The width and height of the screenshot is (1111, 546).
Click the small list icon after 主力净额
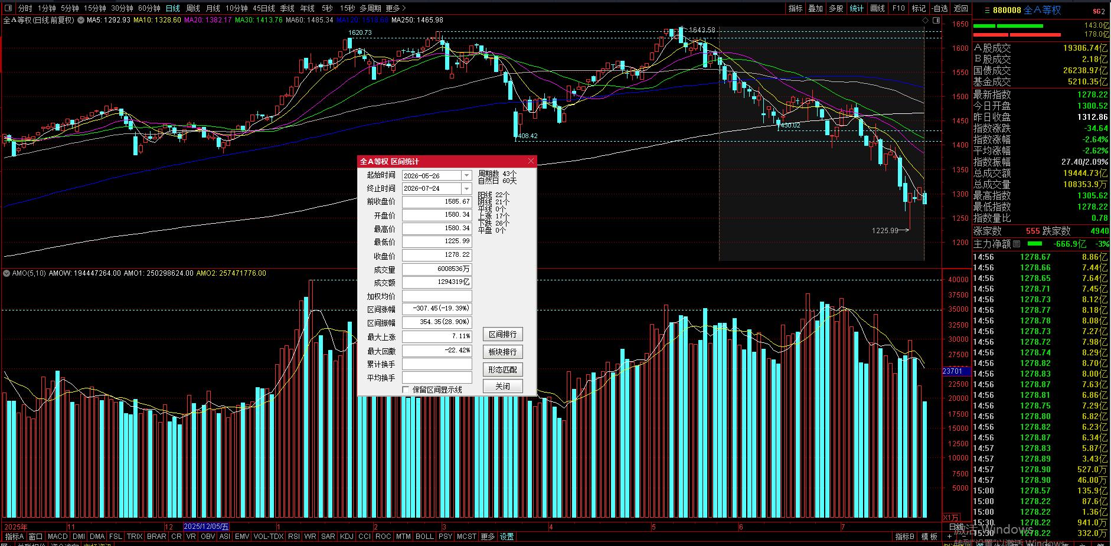pyautogui.click(x=1017, y=244)
